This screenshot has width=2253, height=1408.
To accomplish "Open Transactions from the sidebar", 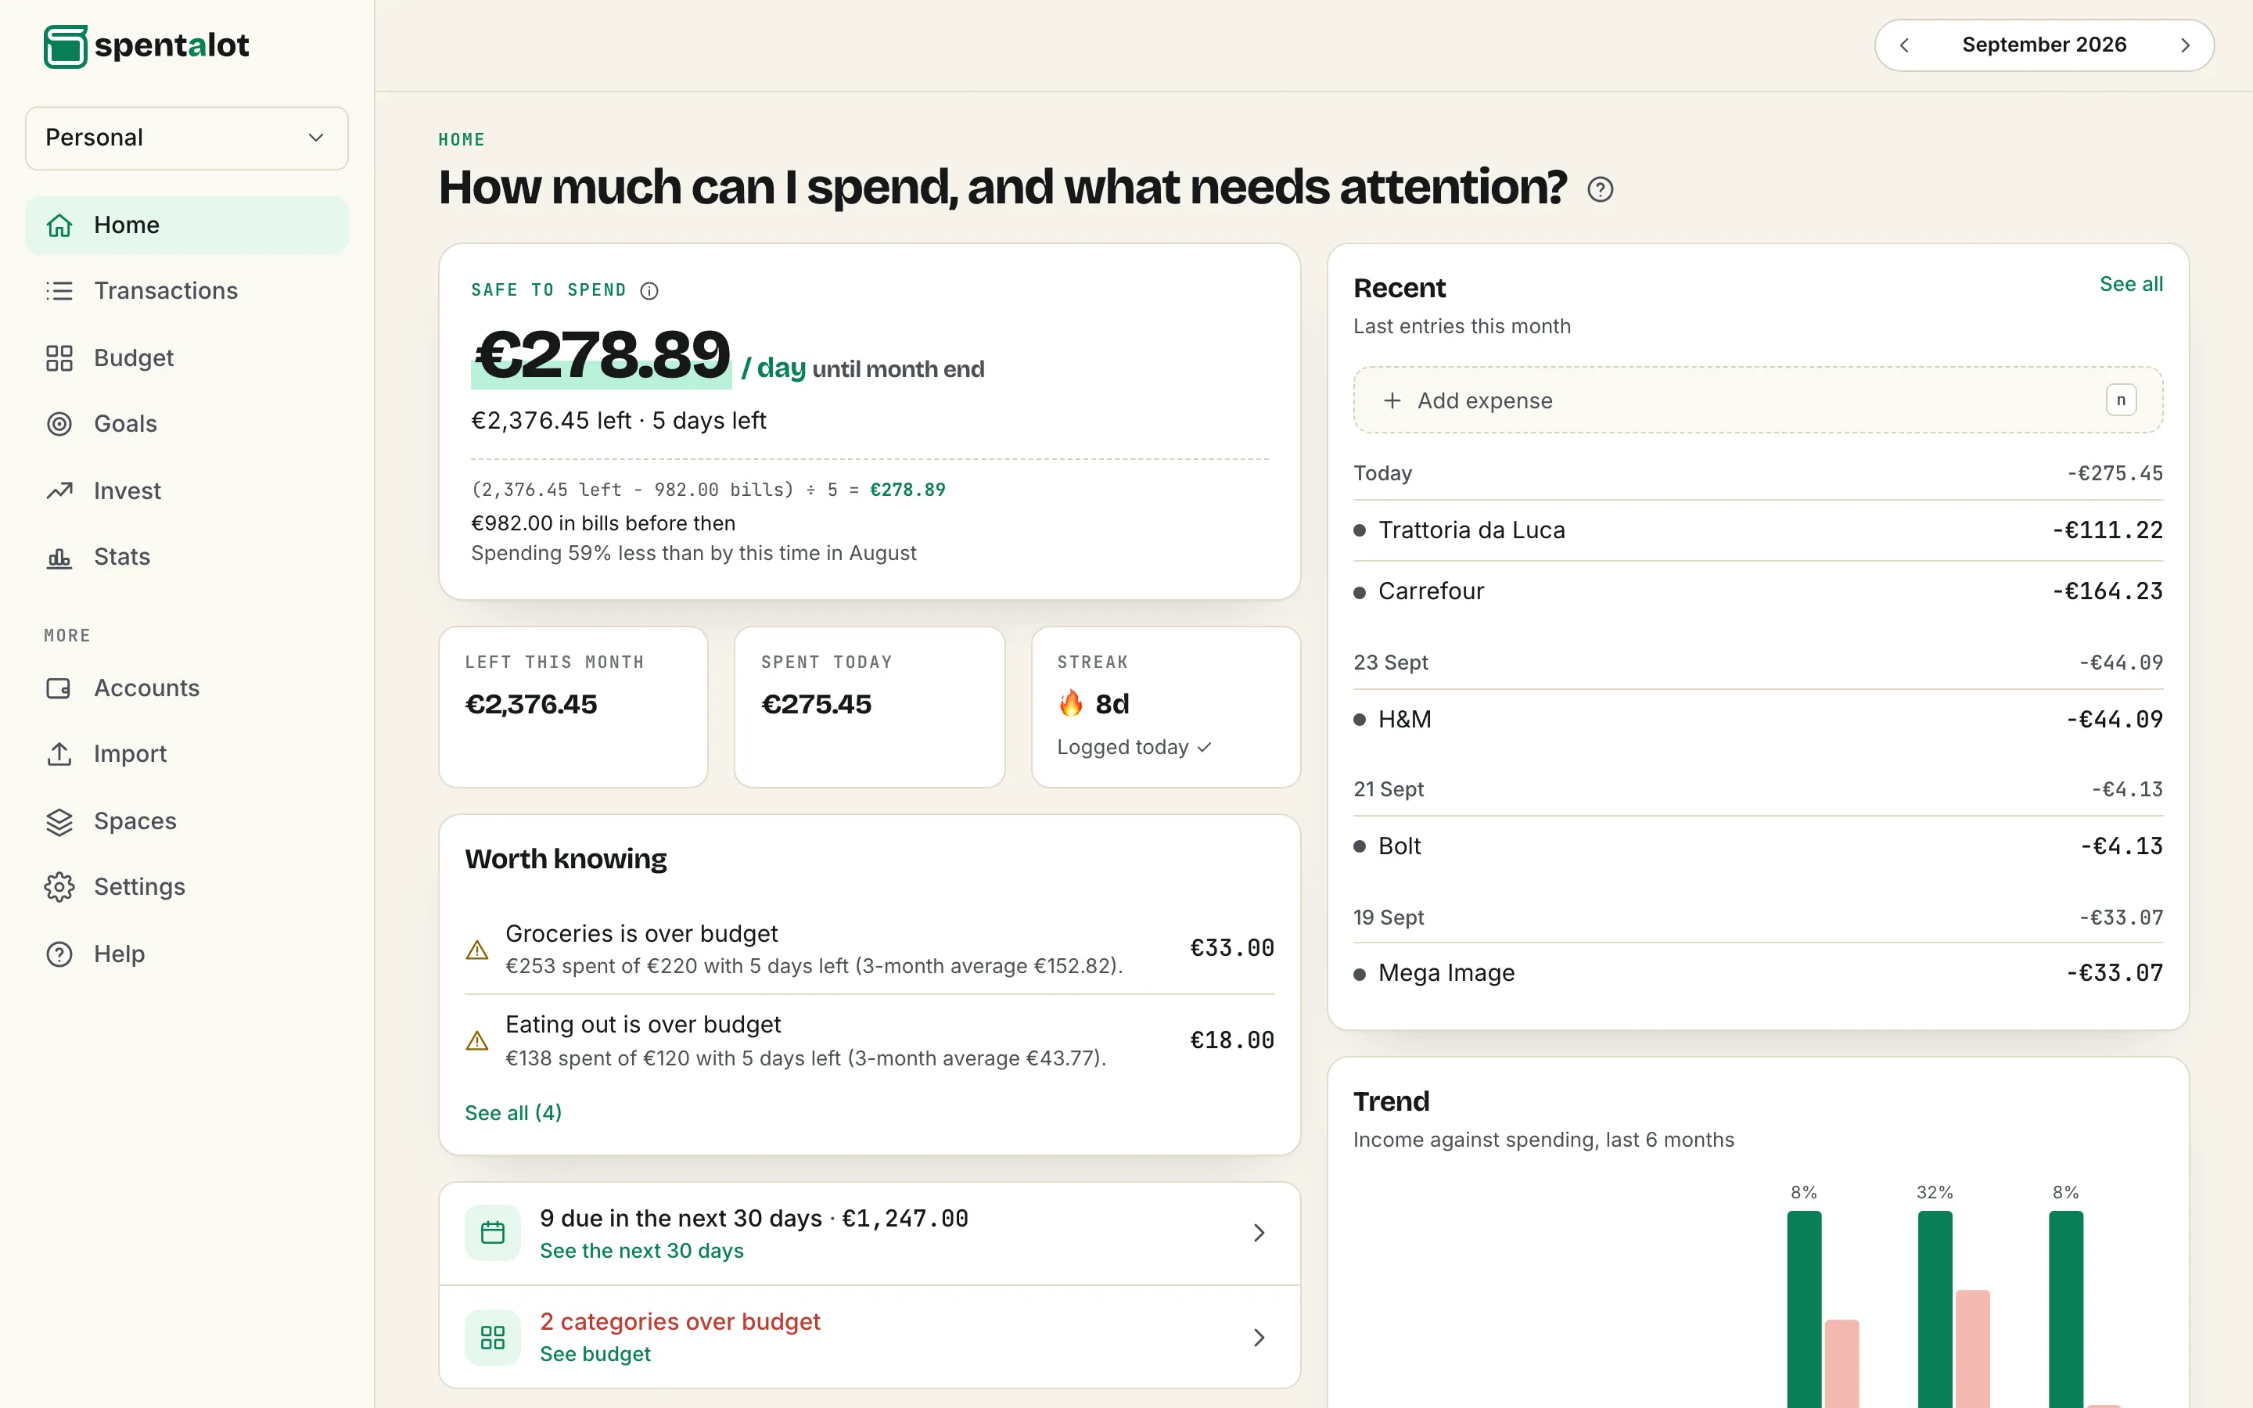I will coord(187,290).
